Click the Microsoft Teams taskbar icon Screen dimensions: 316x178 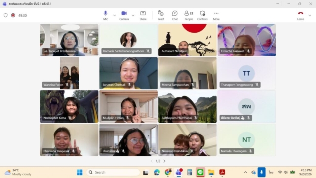179,172
